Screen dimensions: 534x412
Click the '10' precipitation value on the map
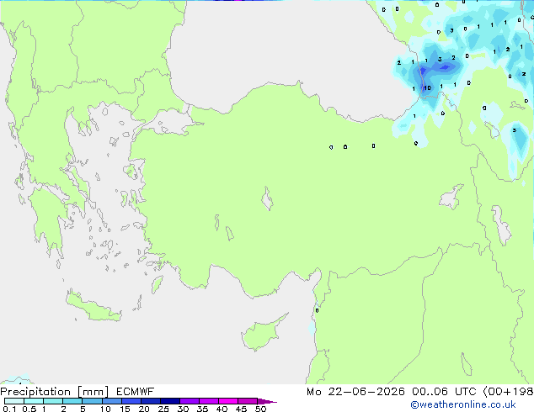(427, 88)
